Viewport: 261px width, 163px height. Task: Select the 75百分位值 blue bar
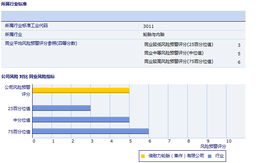click(90, 131)
